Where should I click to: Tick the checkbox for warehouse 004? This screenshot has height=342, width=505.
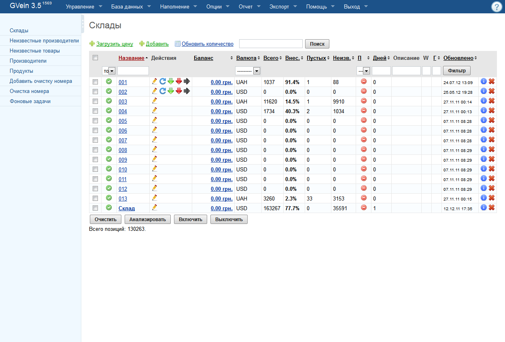point(95,111)
